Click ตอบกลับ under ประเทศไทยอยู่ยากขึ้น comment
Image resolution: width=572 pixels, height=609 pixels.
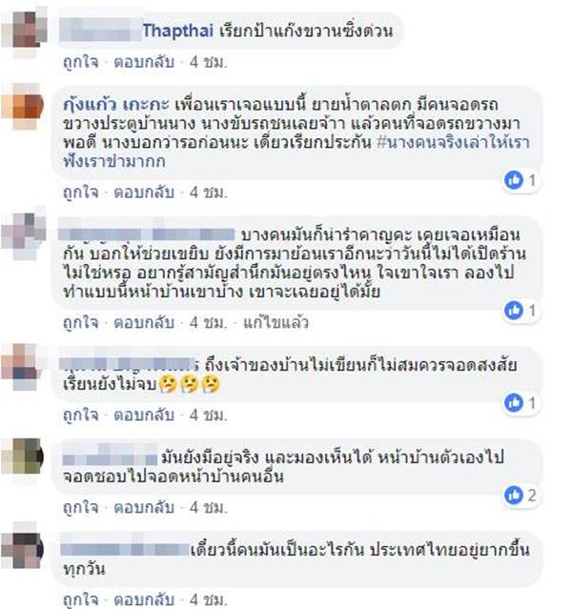(x=144, y=599)
